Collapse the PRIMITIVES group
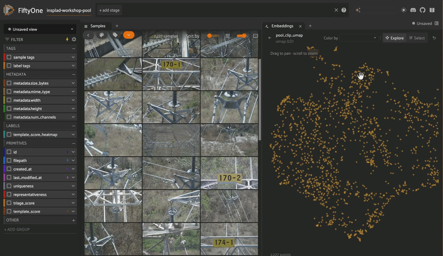Image resolution: width=443 pixels, height=256 pixels. tap(73, 143)
